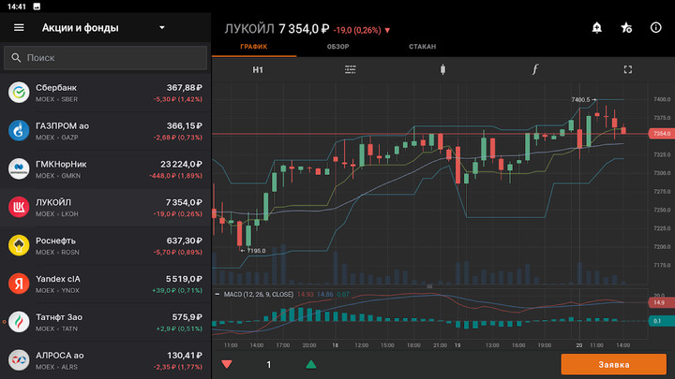The height and width of the screenshot is (379, 675).
Task: Click the 14:41 status bar clock
Action: (16, 7)
